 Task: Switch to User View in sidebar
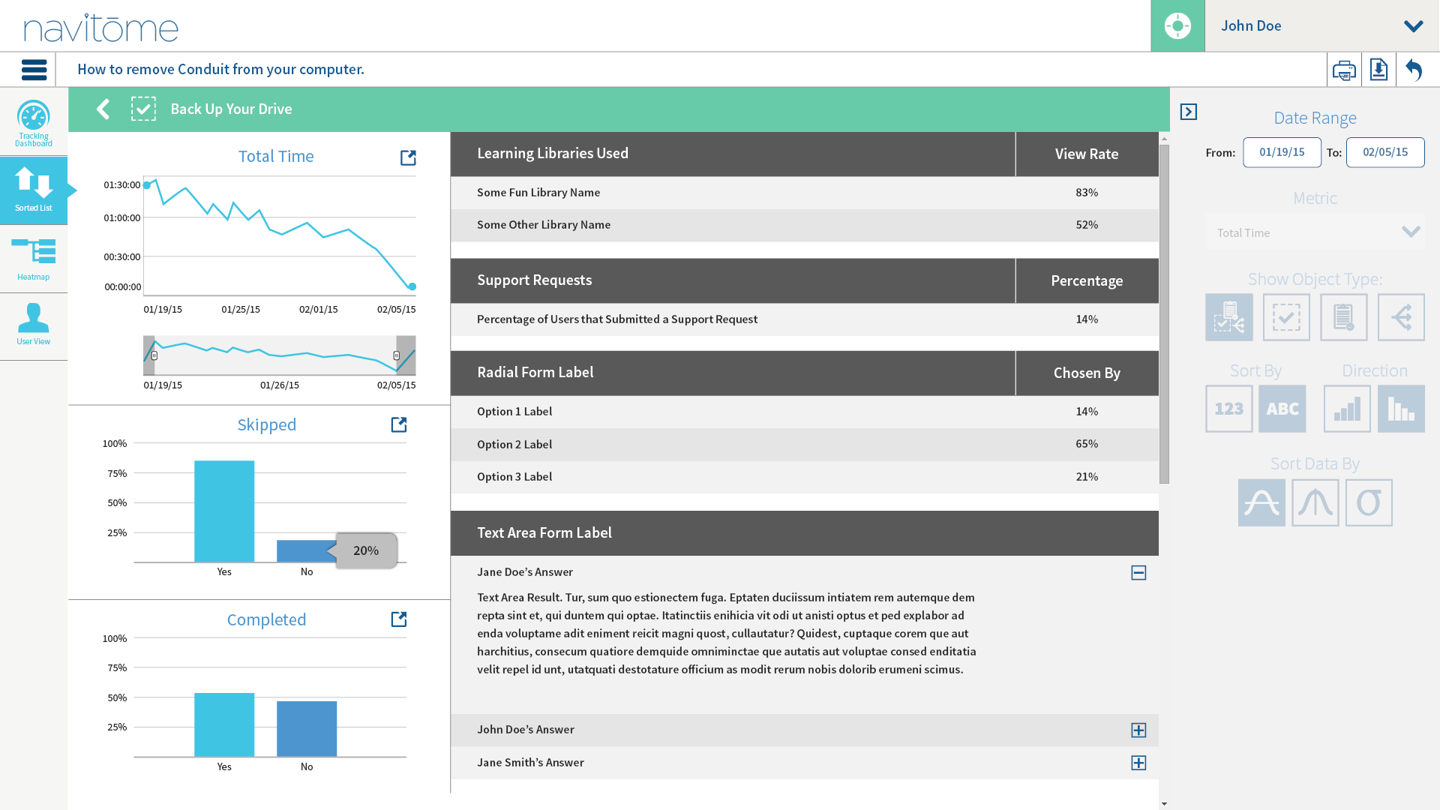point(34,324)
